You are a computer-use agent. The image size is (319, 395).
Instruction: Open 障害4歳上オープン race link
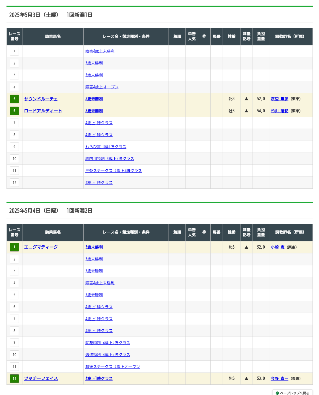tap(102, 87)
